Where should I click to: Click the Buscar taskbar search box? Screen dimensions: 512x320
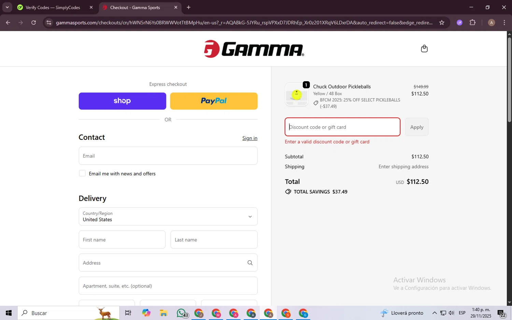coord(68,313)
